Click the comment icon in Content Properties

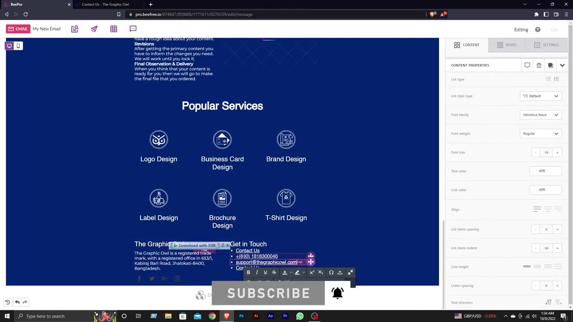tap(527, 65)
